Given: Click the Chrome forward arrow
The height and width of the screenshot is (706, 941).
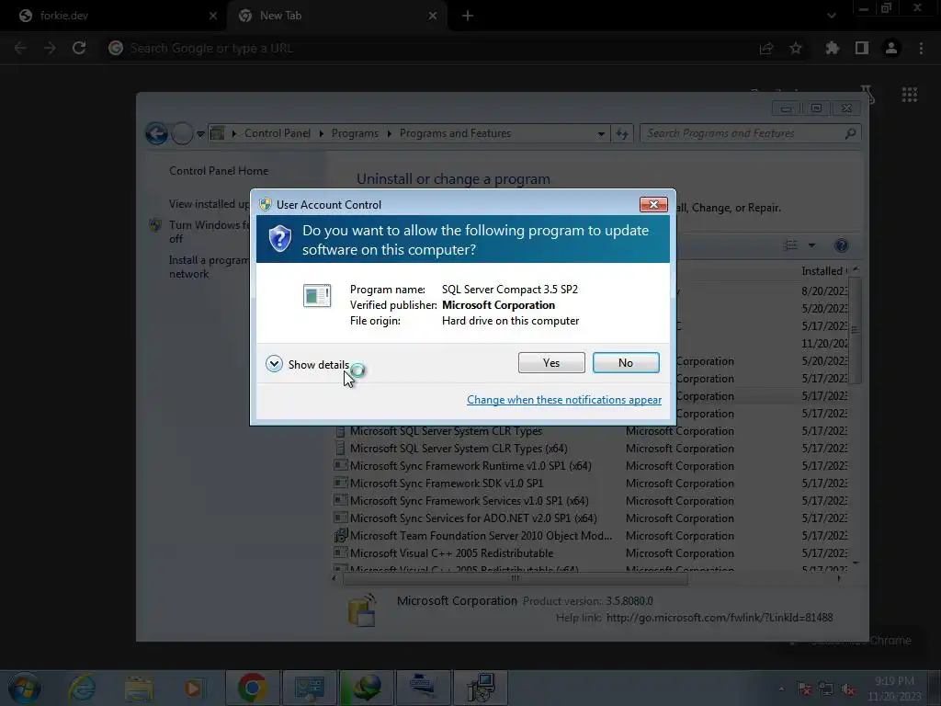Looking at the screenshot, I should tap(50, 48).
